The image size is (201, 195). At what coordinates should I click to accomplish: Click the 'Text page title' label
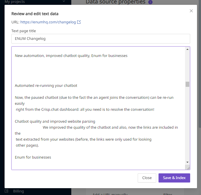click(24, 31)
